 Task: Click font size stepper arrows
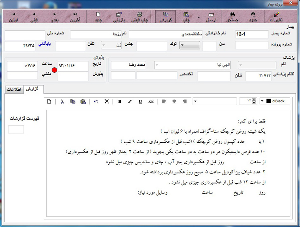pyautogui.click(x=254, y=101)
